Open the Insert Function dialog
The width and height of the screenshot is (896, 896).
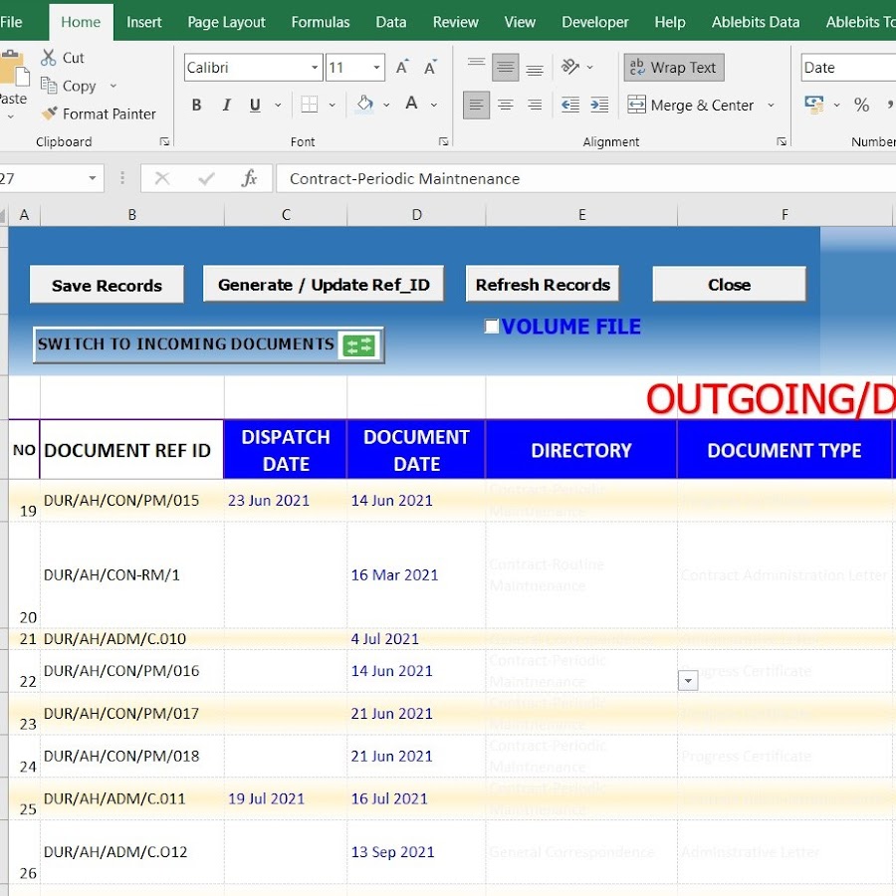pyautogui.click(x=249, y=179)
